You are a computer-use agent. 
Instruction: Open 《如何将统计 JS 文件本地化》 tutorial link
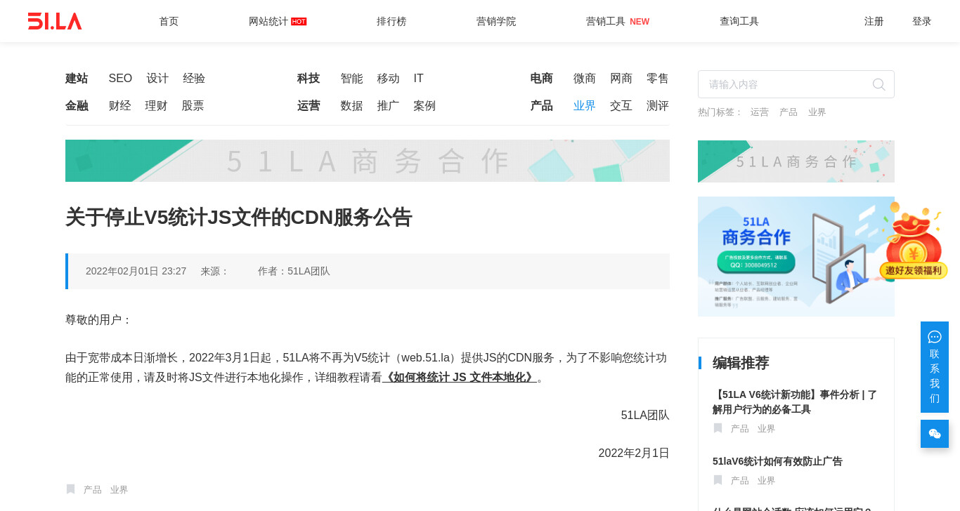(x=460, y=378)
